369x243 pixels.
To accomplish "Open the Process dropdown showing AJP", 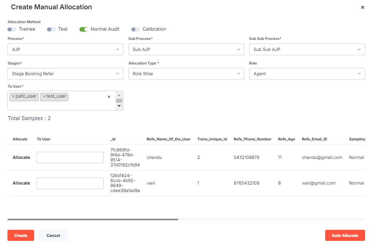I will pos(65,50).
